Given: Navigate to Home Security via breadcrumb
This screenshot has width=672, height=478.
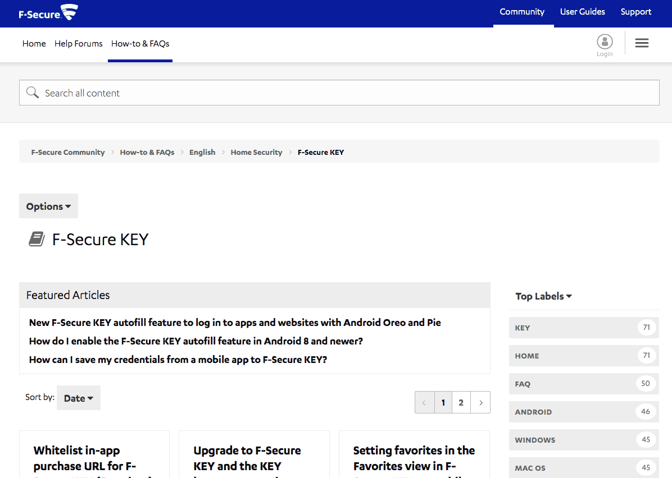Looking at the screenshot, I should [x=256, y=152].
